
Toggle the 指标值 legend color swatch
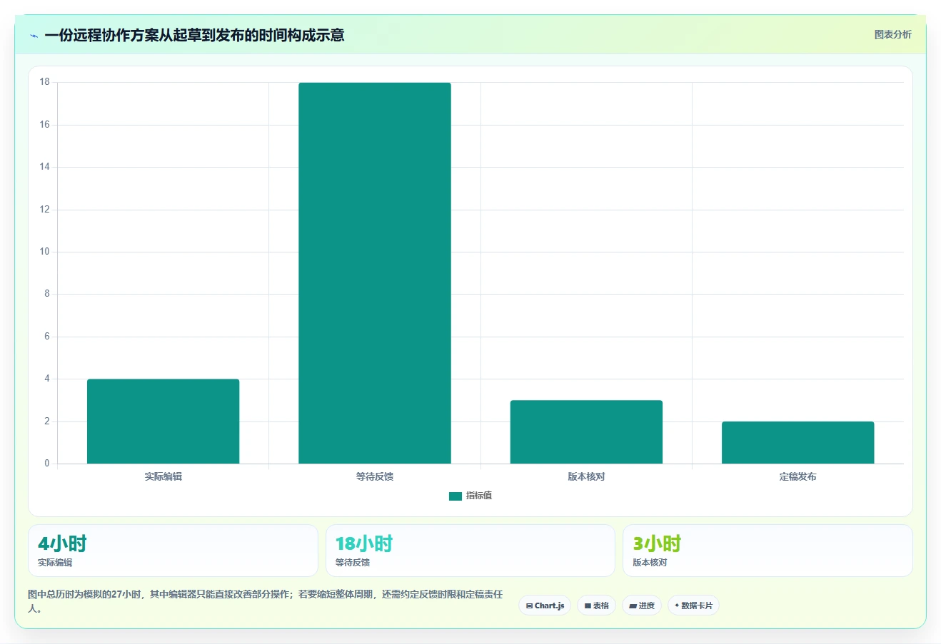(x=456, y=496)
